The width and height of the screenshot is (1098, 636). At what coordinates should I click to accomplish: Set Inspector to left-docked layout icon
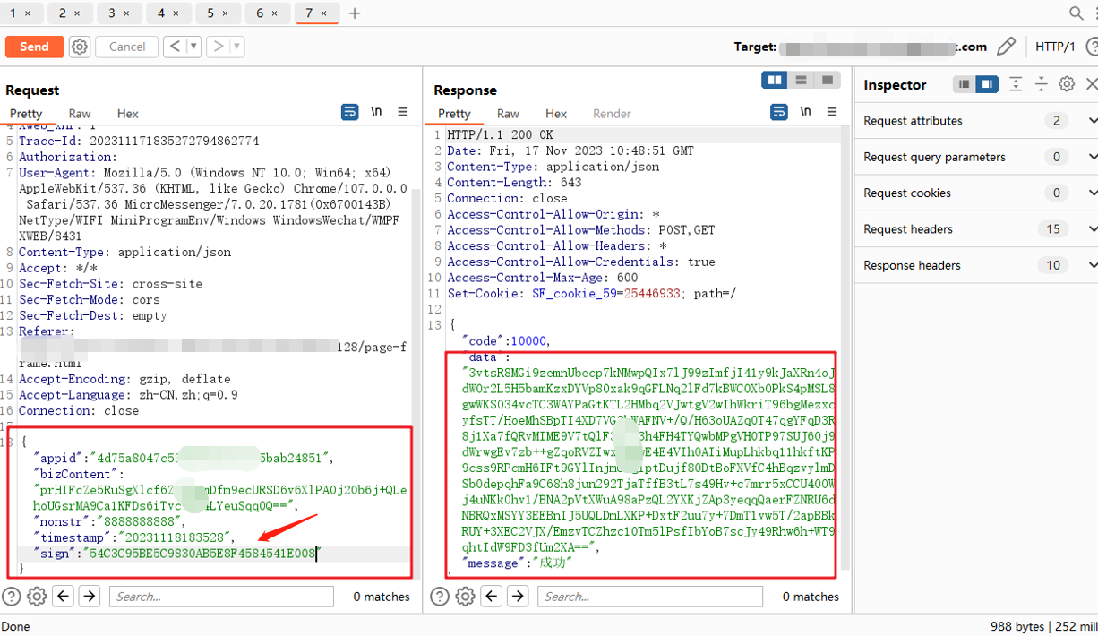[x=964, y=84]
